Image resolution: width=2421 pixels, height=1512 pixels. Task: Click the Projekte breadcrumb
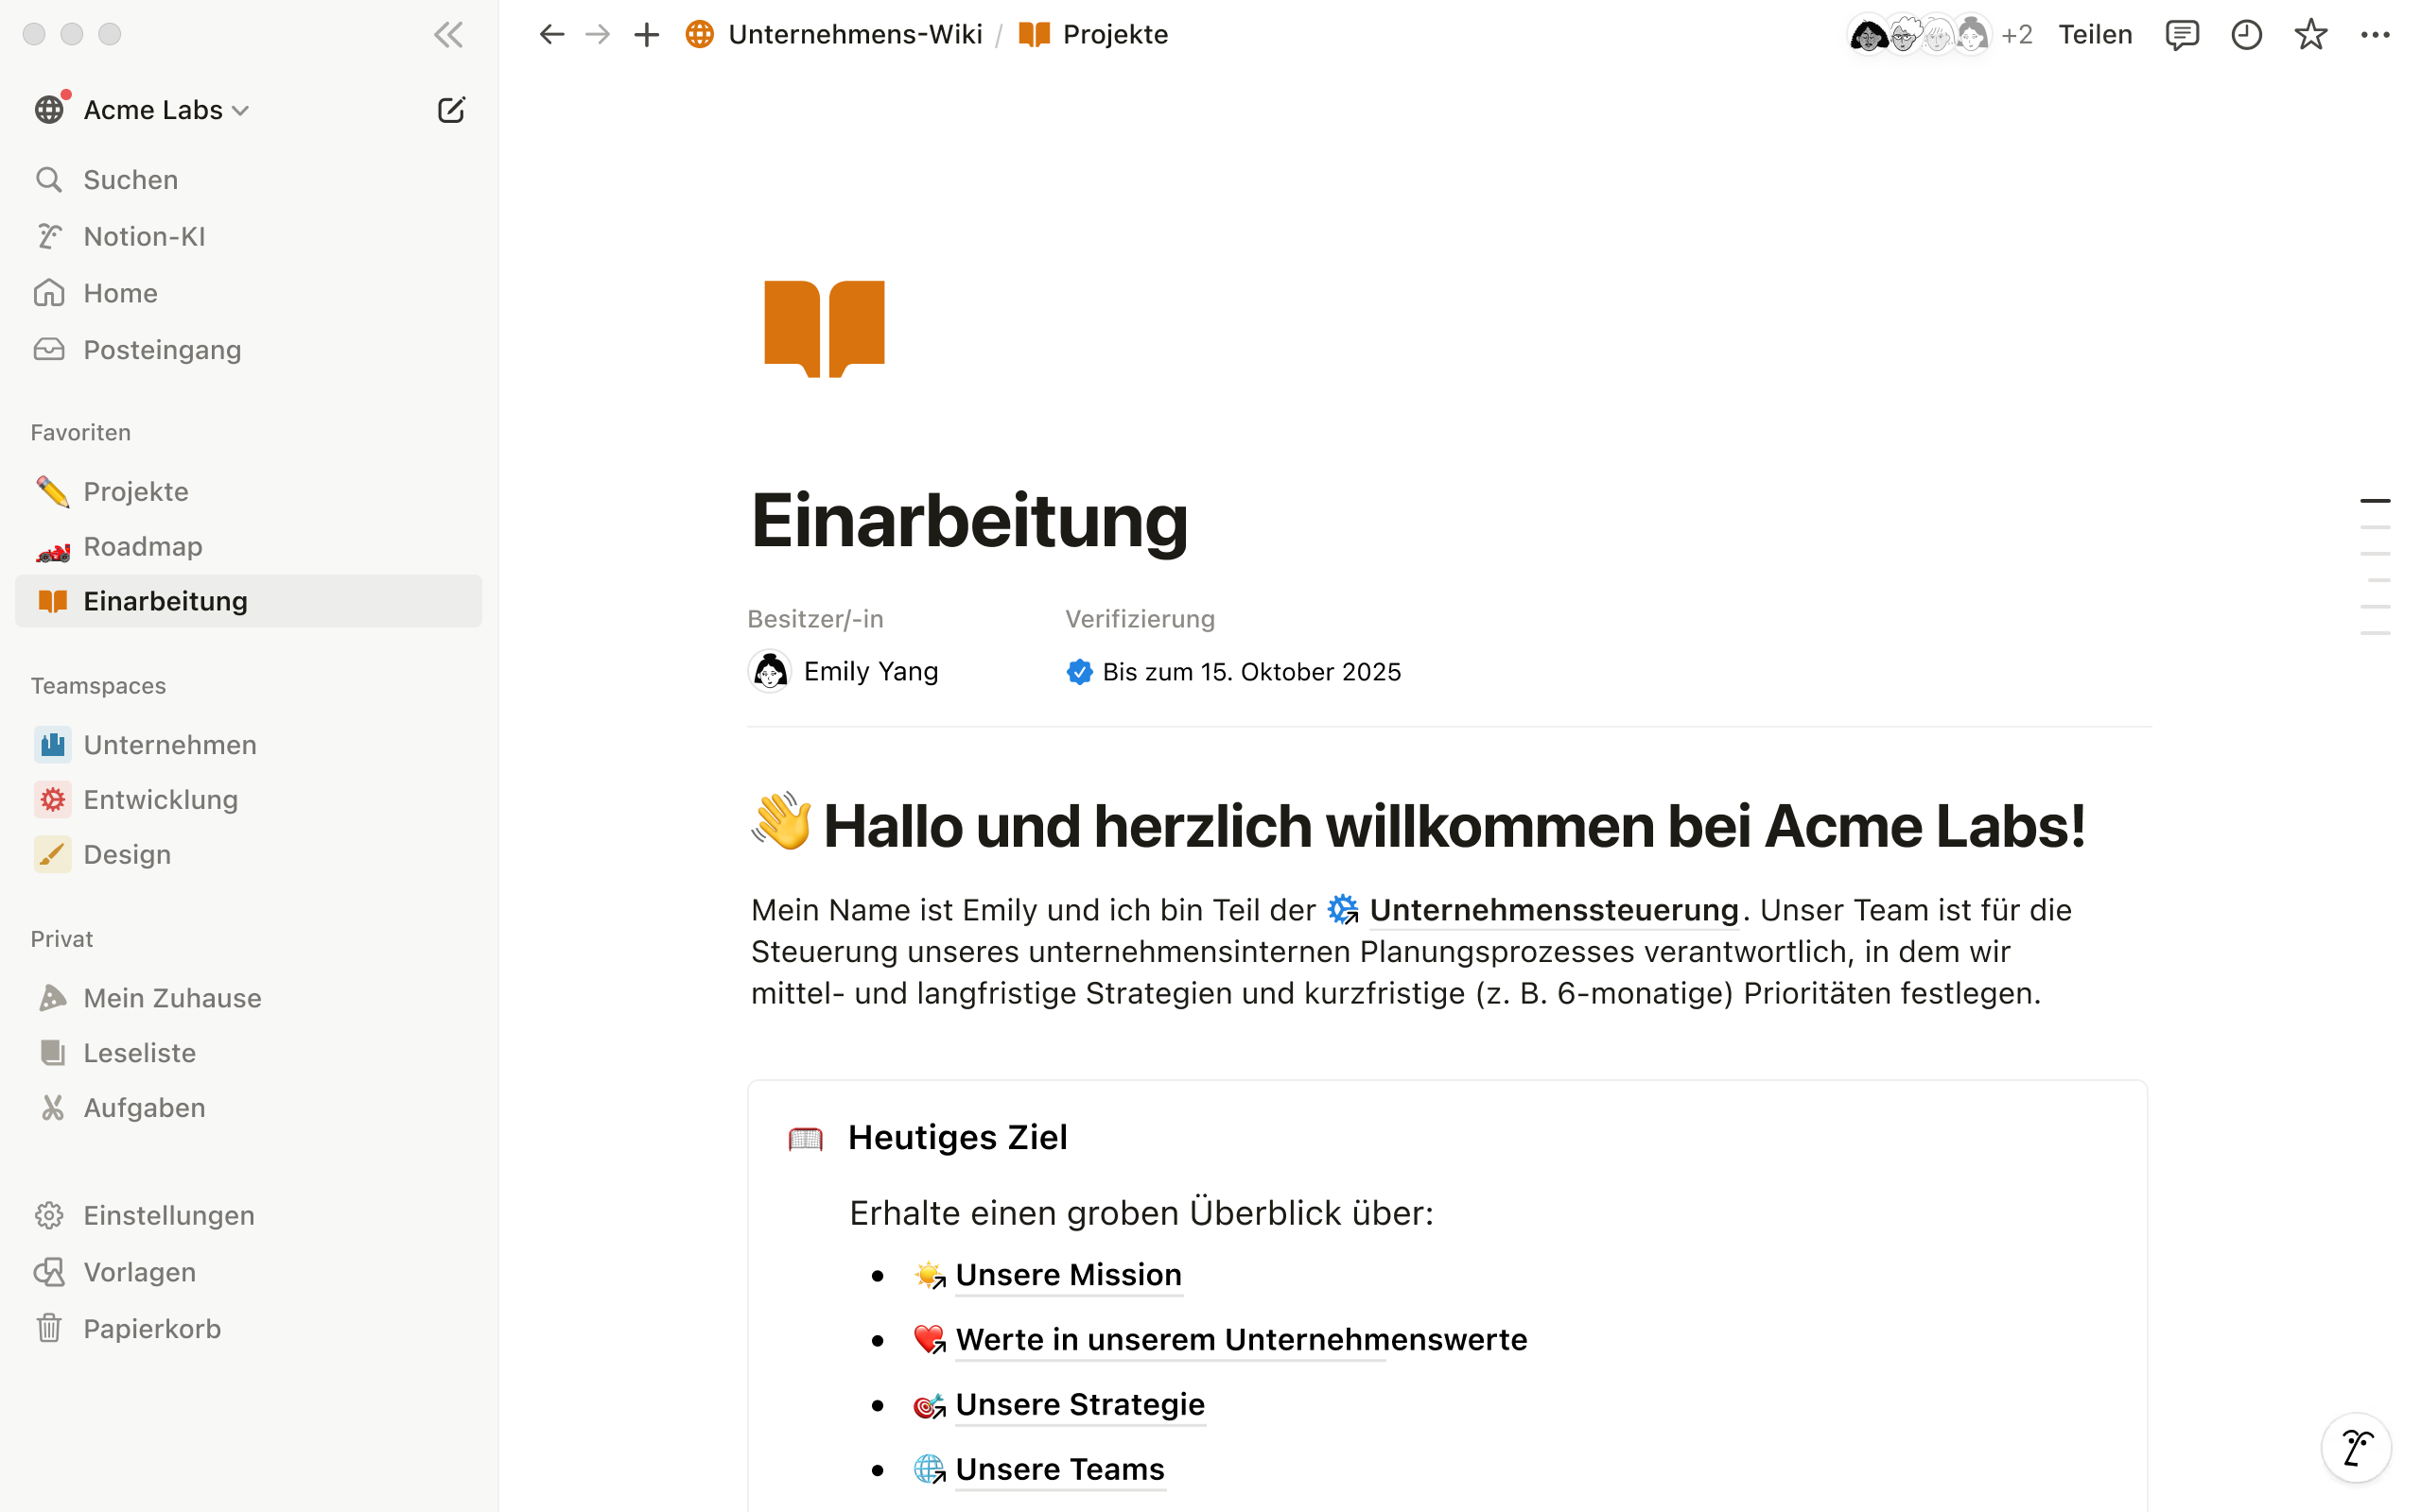tap(1093, 35)
